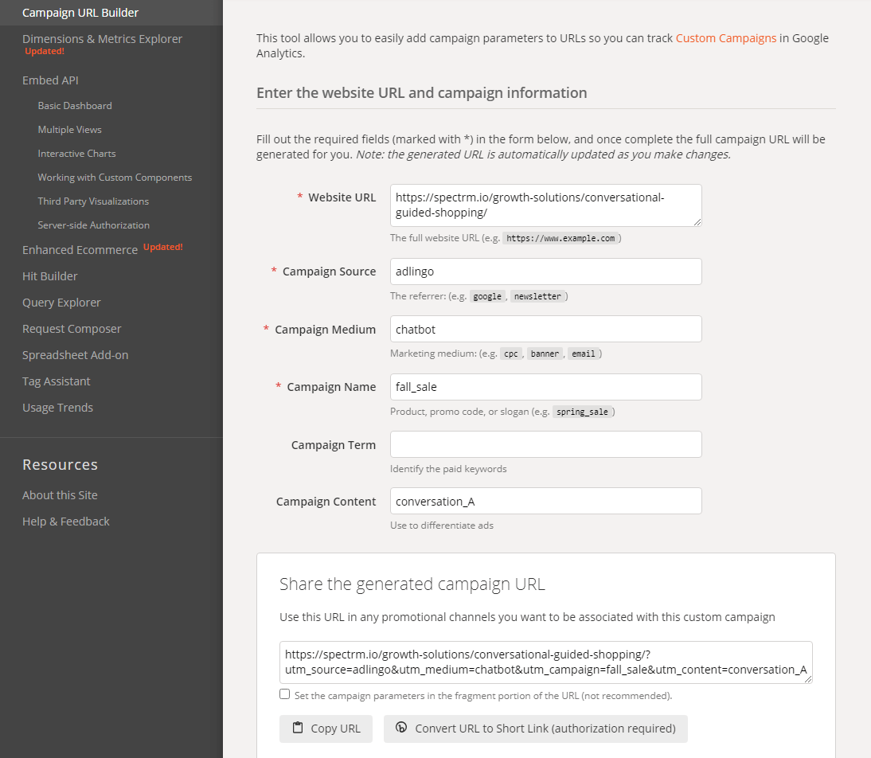The image size is (871, 758).
Task: Select Enhanced Ecommerce in sidebar
Action: point(80,250)
